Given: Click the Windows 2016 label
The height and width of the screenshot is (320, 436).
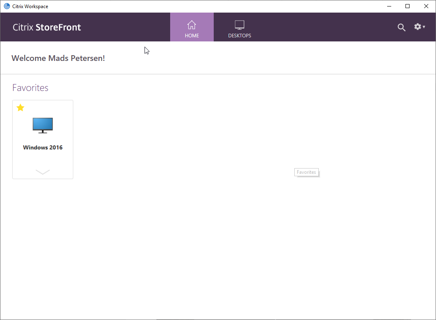Looking at the screenshot, I should coord(43,147).
